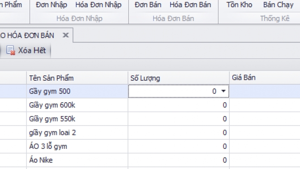Click the quantity cell for Áo Nike
This screenshot has width=300, height=169.
[x=179, y=160]
